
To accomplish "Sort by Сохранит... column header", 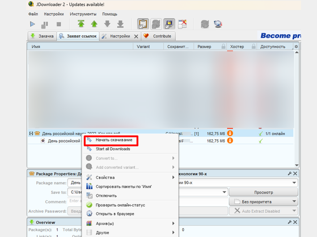I will 178,46.
